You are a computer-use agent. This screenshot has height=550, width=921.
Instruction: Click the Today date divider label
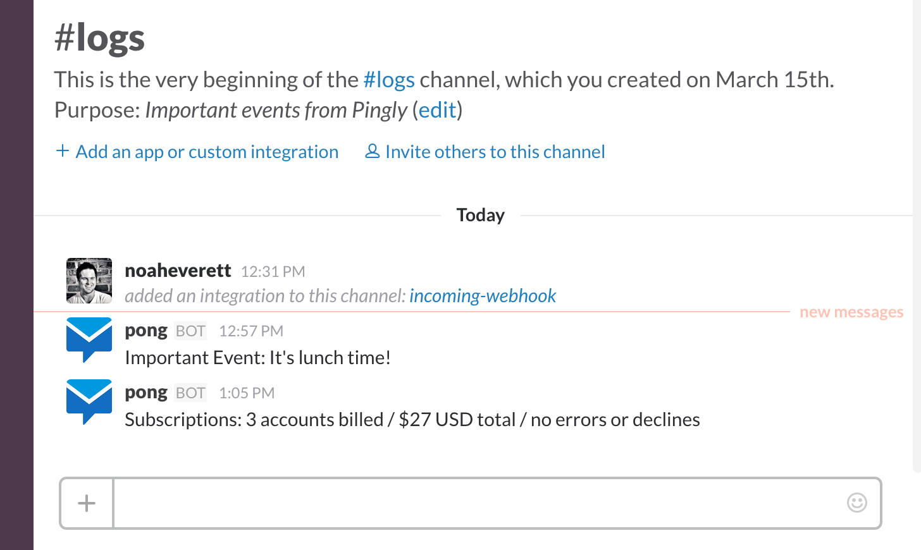(x=480, y=216)
